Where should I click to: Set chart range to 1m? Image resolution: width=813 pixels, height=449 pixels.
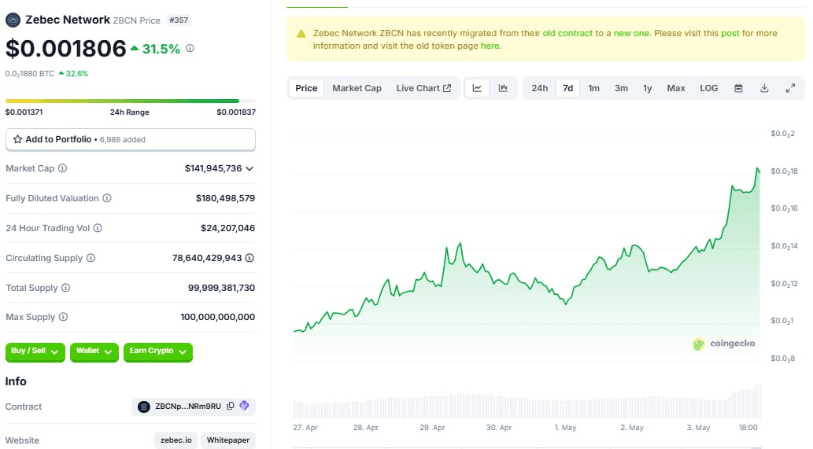click(593, 88)
